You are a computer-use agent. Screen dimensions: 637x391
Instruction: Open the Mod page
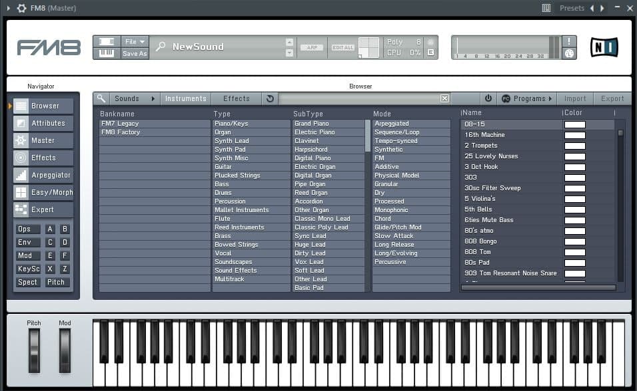[27, 255]
